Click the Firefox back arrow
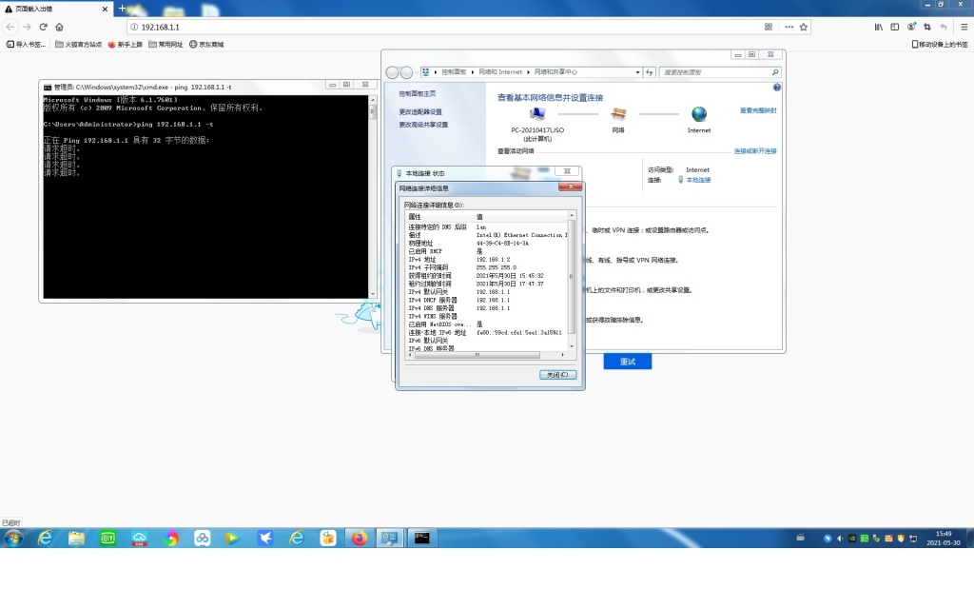This screenshot has width=974, height=609. 10,27
